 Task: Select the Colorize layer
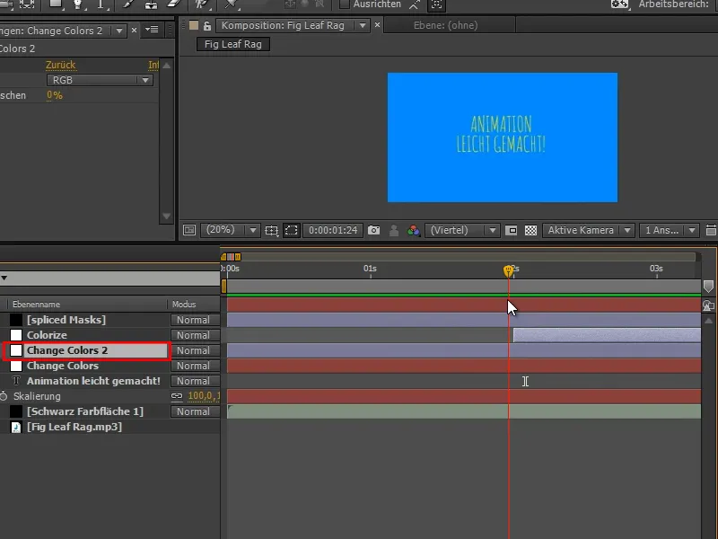[x=47, y=335]
